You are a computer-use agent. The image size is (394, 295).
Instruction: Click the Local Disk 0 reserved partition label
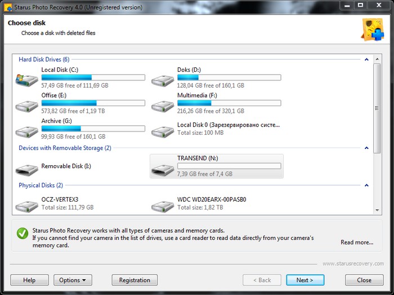pos(229,125)
